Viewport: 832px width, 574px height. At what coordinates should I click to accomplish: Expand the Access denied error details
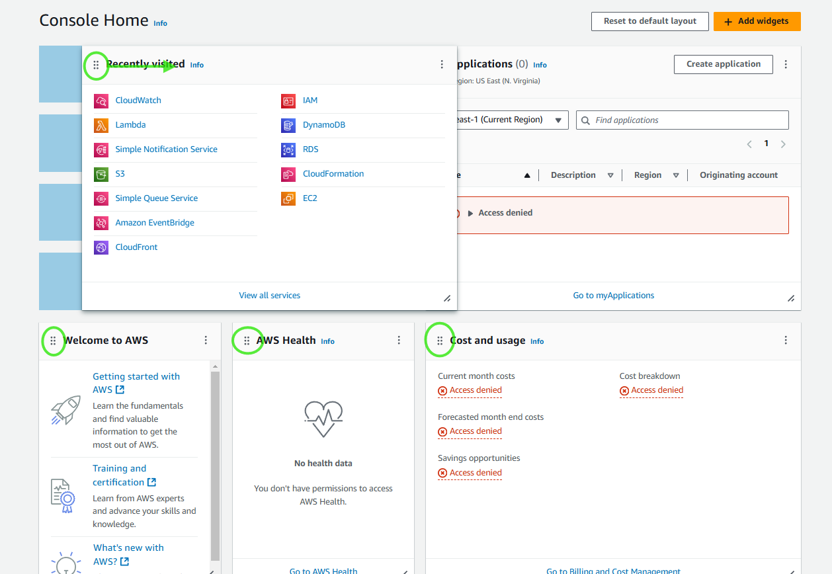click(x=471, y=212)
